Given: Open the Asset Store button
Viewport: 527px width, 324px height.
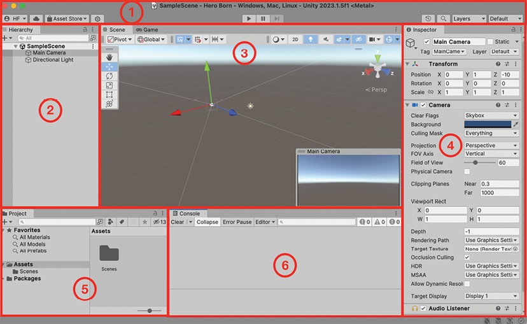Looking at the screenshot, I should [x=67, y=19].
